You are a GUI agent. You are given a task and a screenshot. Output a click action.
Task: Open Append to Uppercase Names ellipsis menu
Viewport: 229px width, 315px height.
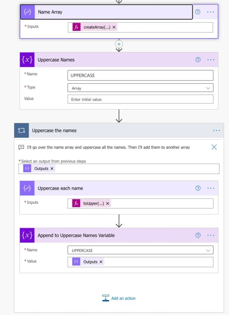pos(211,235)
